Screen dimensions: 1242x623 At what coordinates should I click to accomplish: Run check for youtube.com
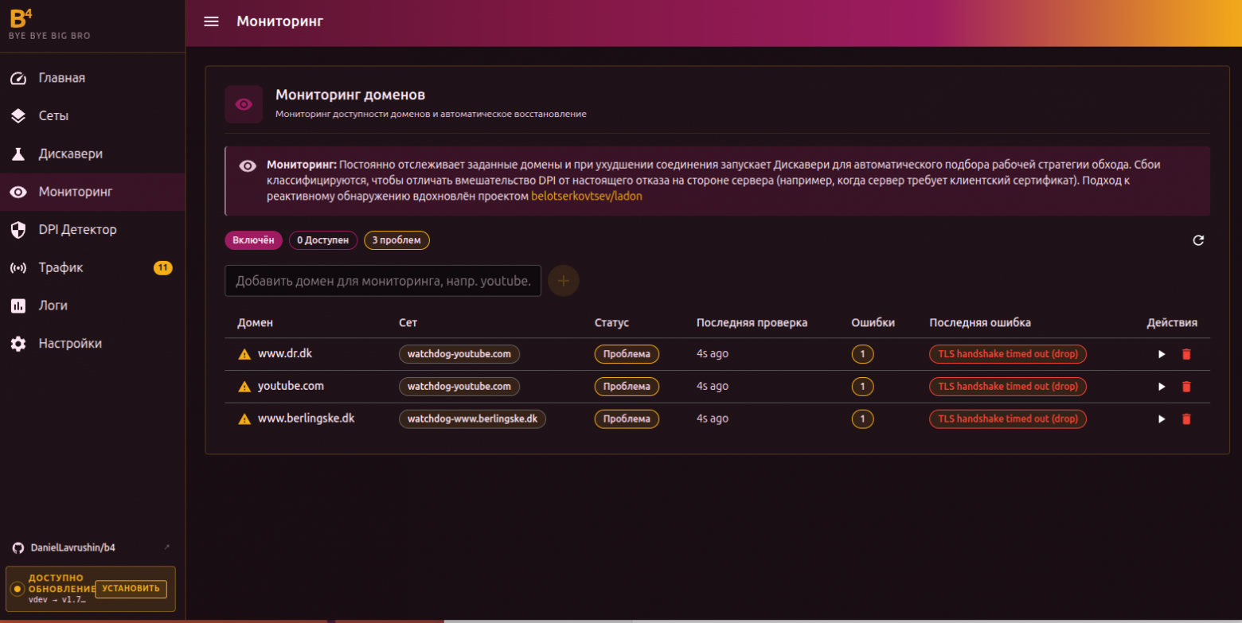click(x=1162, y=387)
